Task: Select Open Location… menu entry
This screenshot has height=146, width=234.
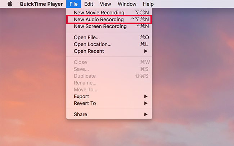Action: [x=93, y=44]
